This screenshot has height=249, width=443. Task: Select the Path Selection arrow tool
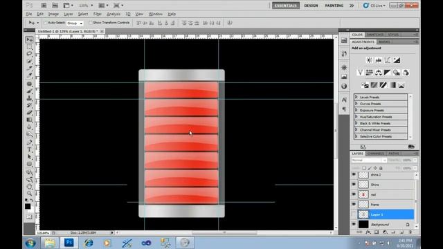click(29, 157)
